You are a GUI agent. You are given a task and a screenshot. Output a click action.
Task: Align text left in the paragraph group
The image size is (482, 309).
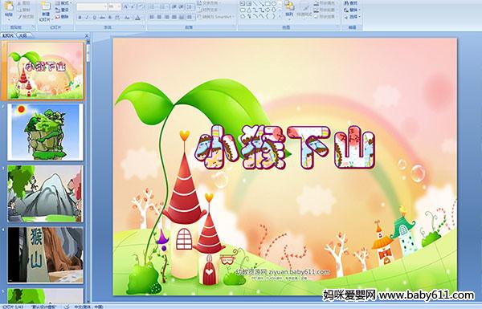click(x=152, y=17)
